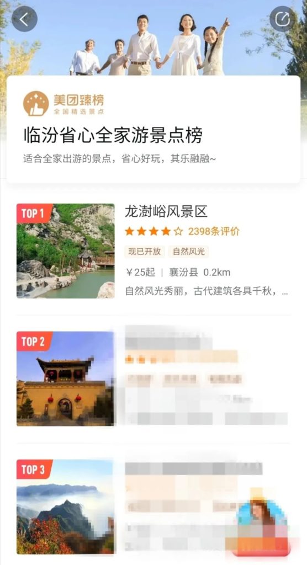
Task: Expand the truncated 自然风光秀丽 description
Action: (x=207, y=291)
